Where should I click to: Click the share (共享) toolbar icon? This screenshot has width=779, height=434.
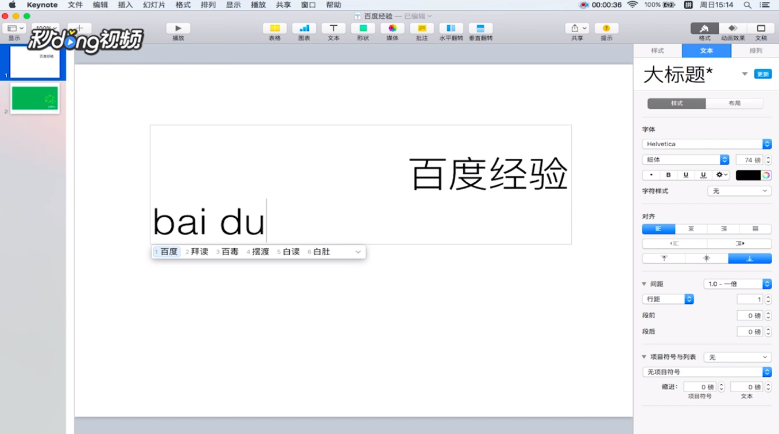tap(577, 28)
